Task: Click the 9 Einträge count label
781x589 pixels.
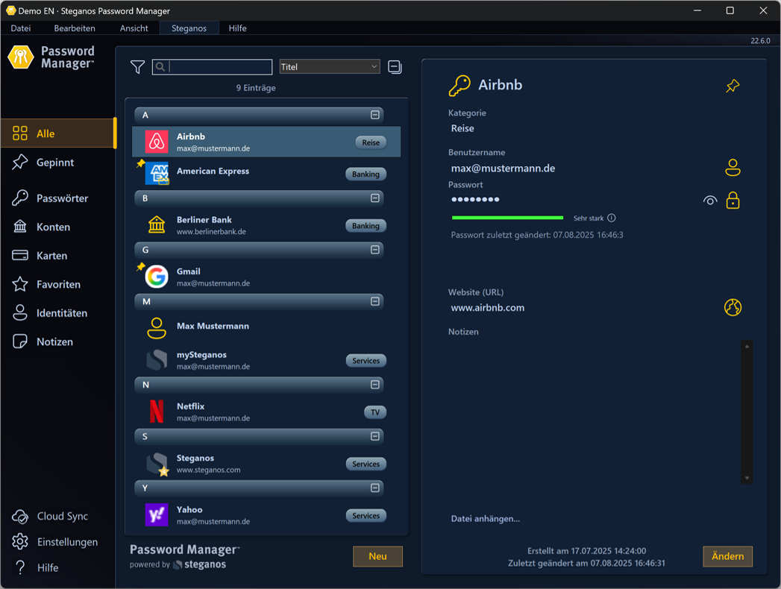Action: point(256,88)
